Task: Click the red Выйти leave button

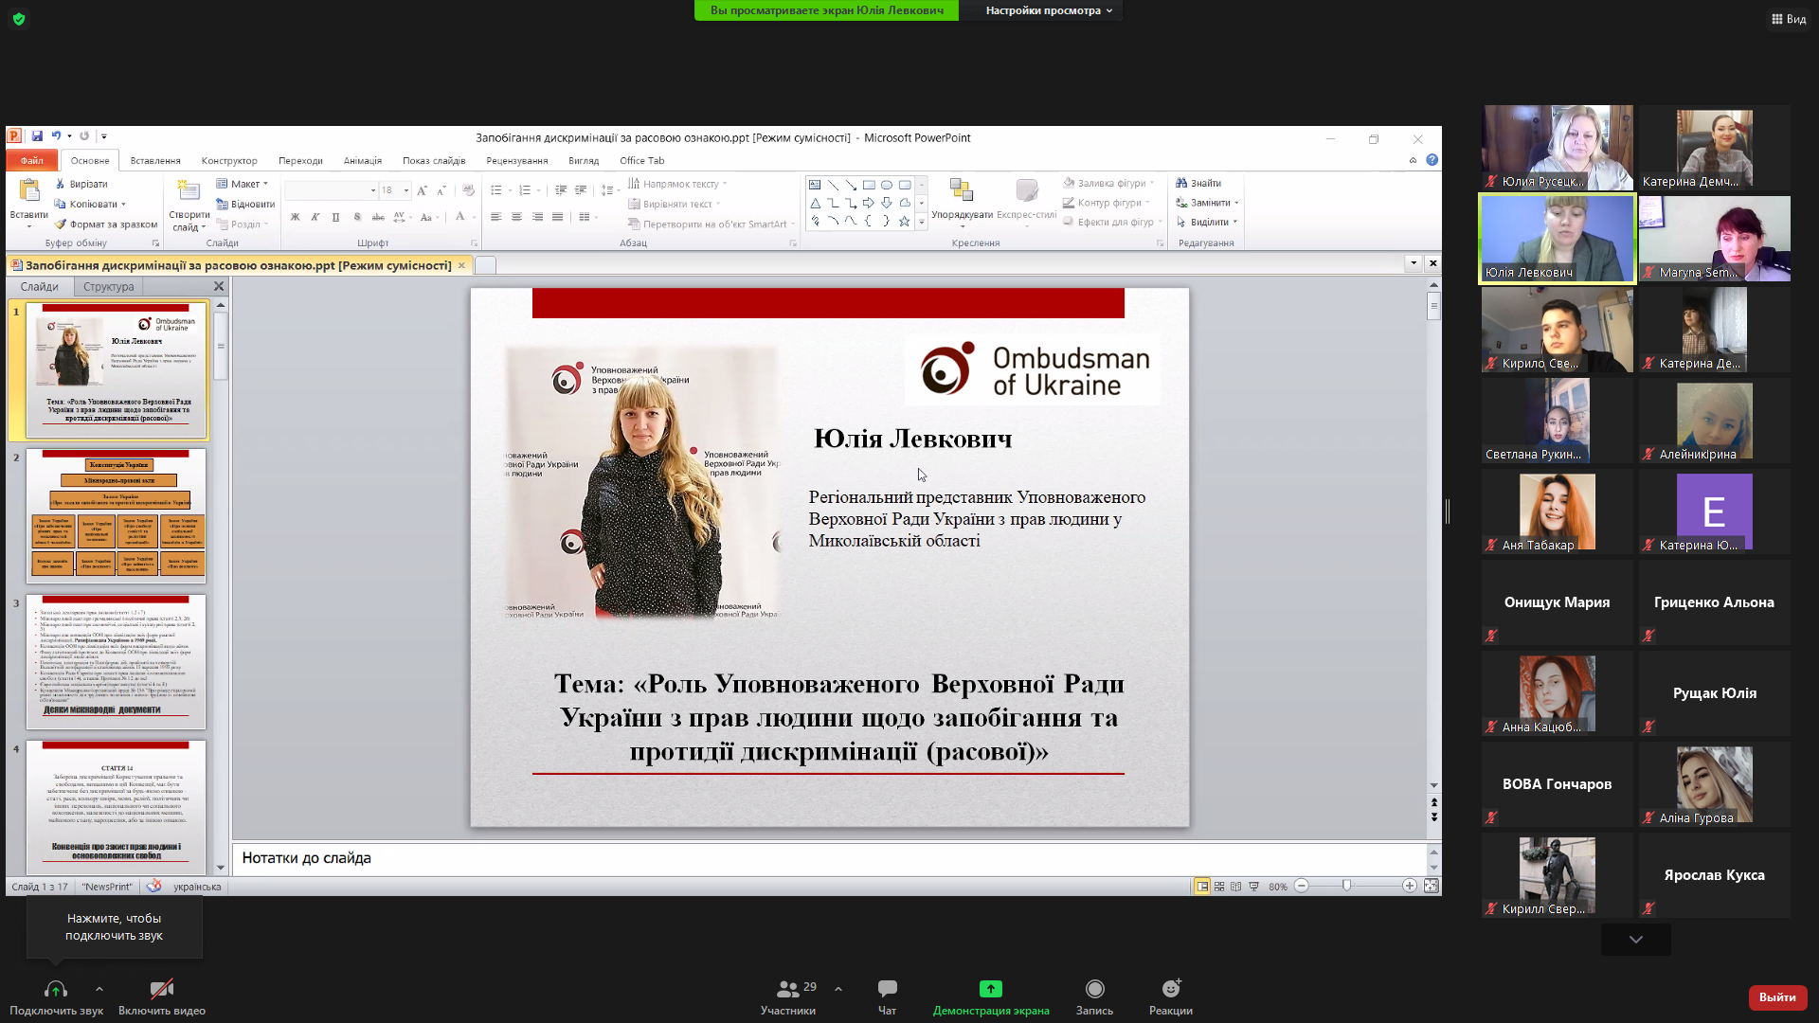Action: coord(1776,997)
